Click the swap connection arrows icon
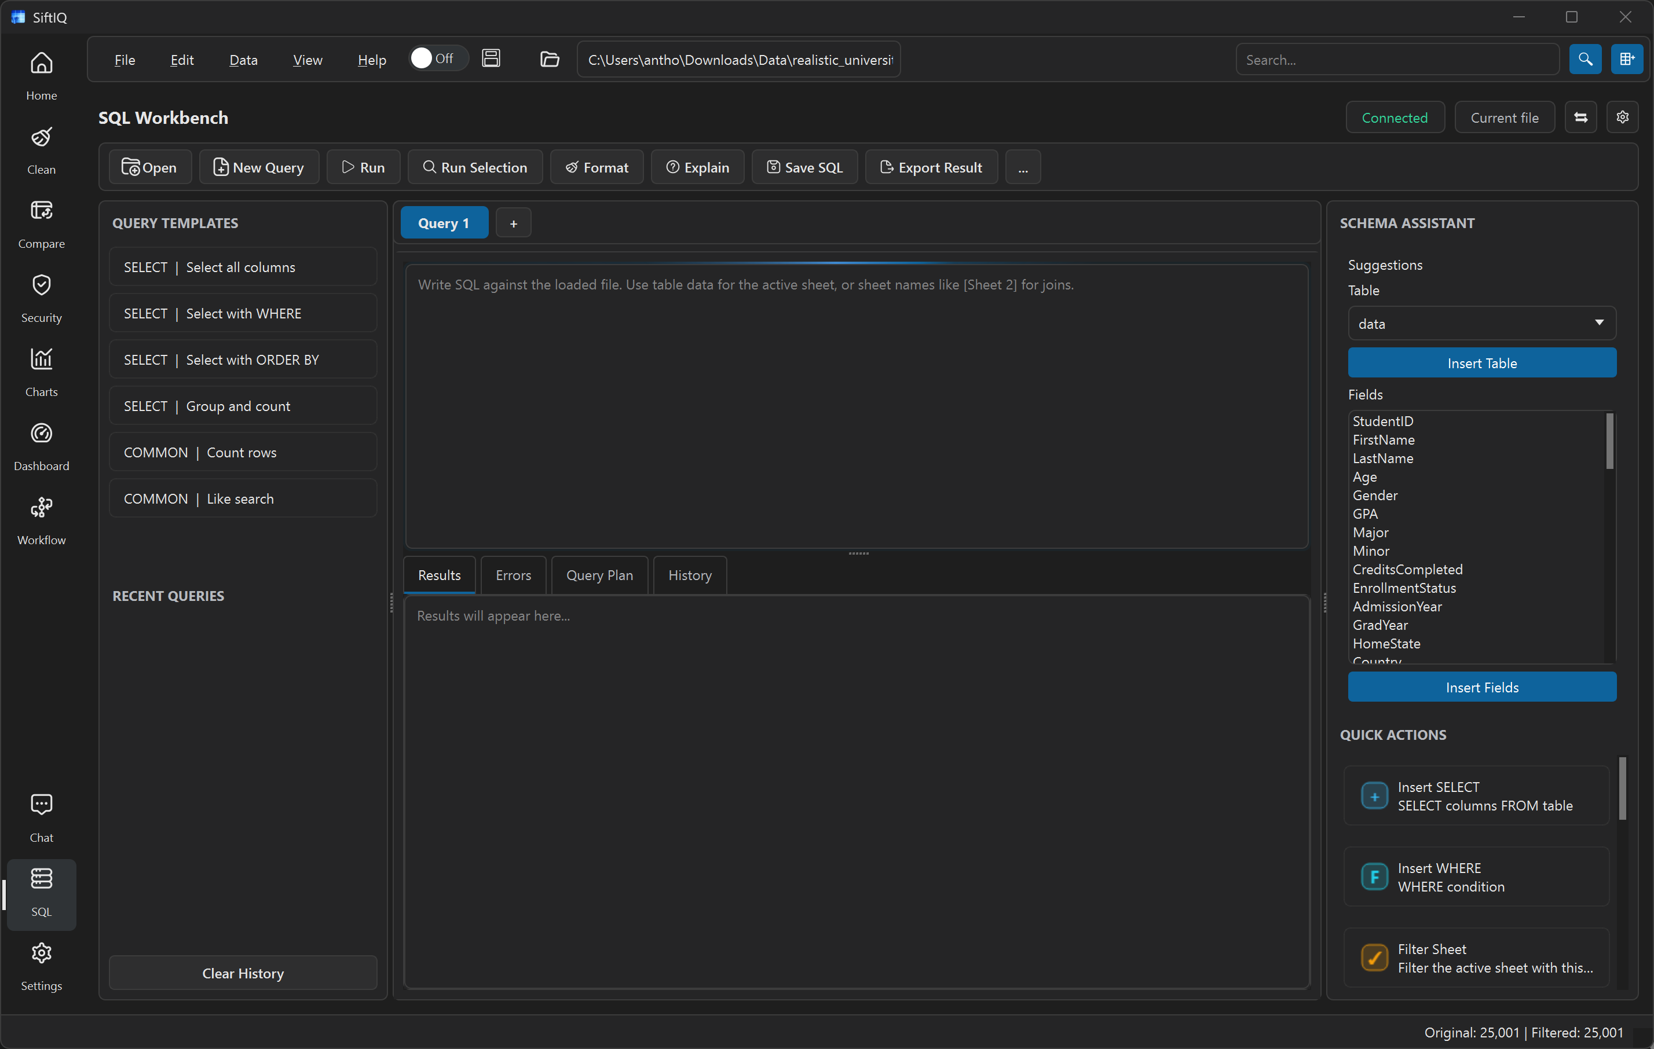The image size is (1654, 1049). [1580, 118]
